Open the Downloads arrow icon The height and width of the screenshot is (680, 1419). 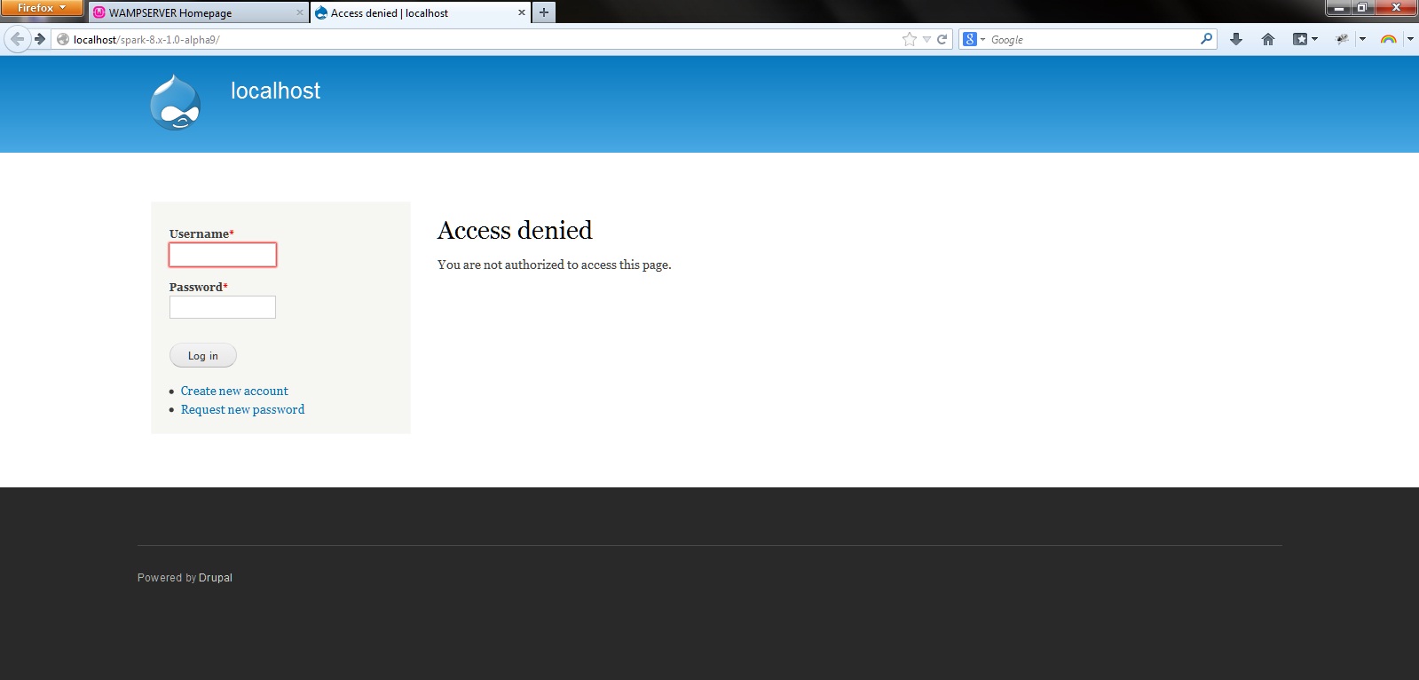click(1236, 39)
